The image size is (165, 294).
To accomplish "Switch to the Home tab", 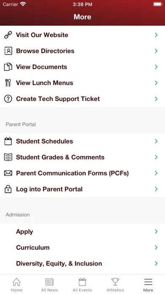I will (x=16, y=284).
